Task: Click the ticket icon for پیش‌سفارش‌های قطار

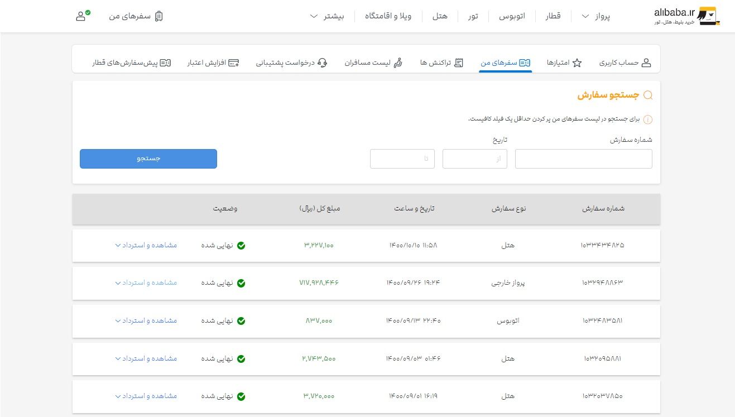Action: [x=165, y=63]
